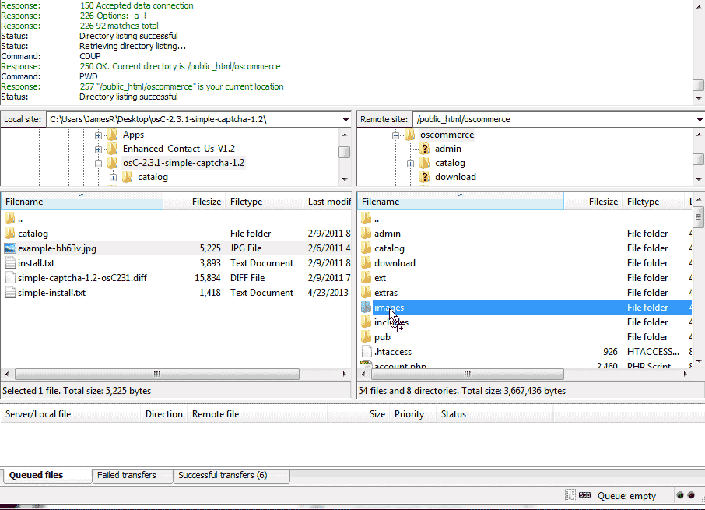Select remote download folder in file list
This screenshot has width=705, height=510.
pos(395,263)
